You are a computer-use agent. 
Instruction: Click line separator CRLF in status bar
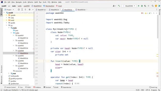pyautogui.click(x=142, y=90)
